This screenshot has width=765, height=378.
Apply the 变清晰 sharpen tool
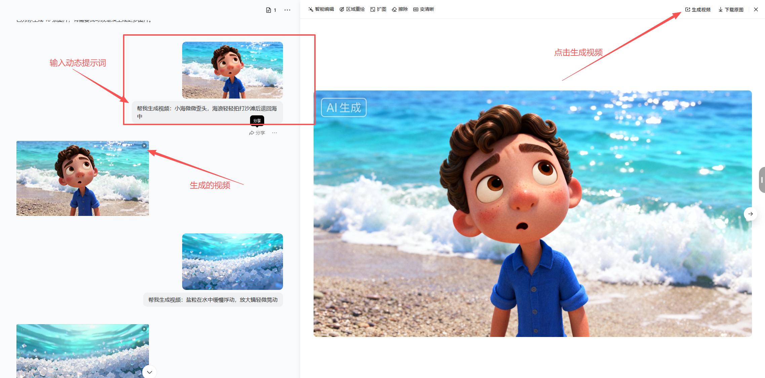(424, 9)
